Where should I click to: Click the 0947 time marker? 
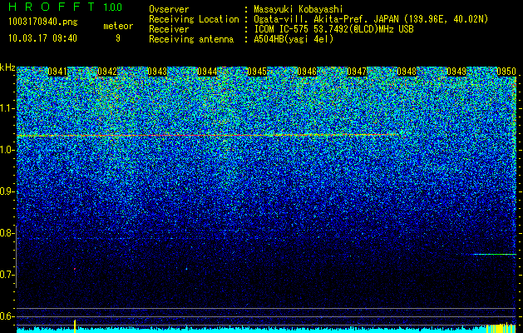tap(357, 72)
